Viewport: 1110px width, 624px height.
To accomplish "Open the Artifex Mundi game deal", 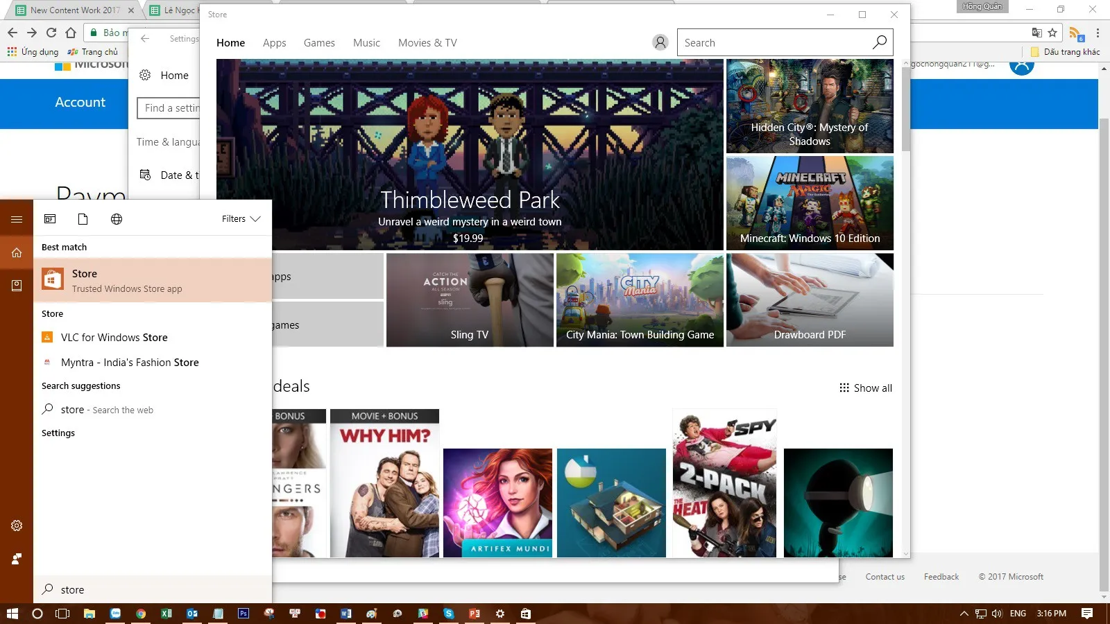I will [497, 503].
